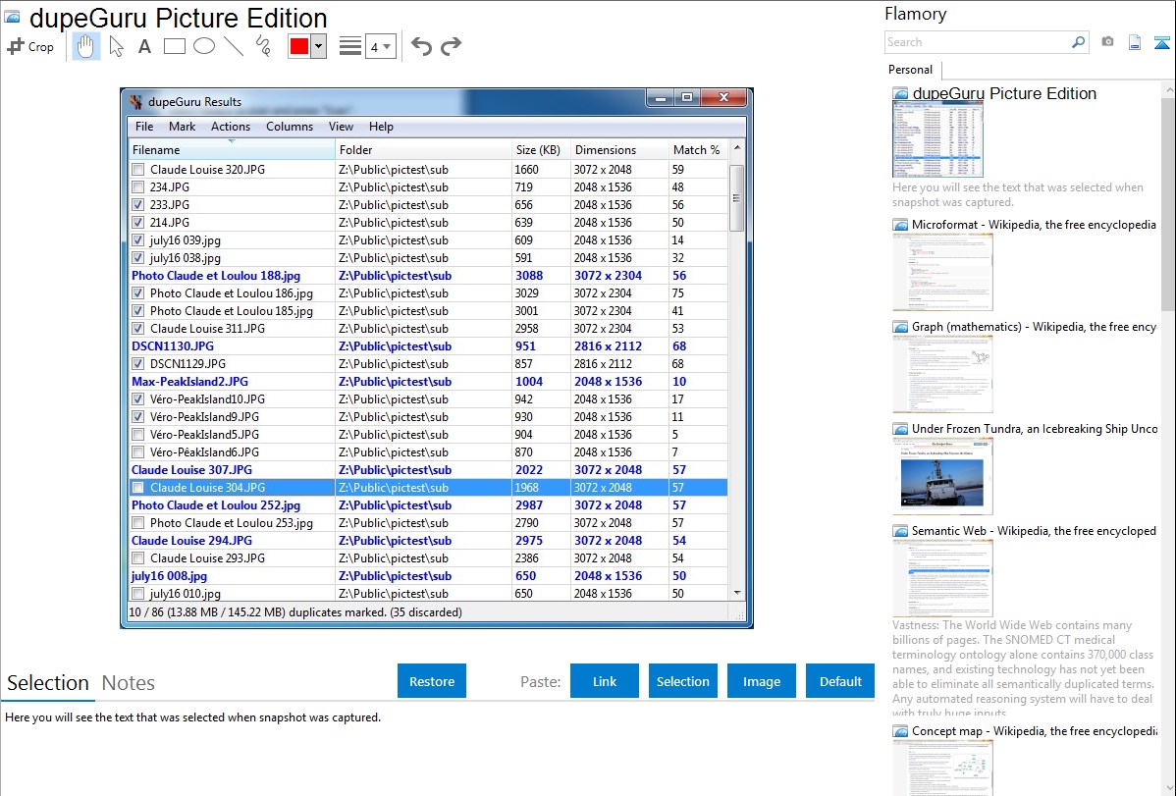Pick the rectangle shape tool
Image resolution: width=1176 pixels, height=796 pixels.
[x=174, y=46]
